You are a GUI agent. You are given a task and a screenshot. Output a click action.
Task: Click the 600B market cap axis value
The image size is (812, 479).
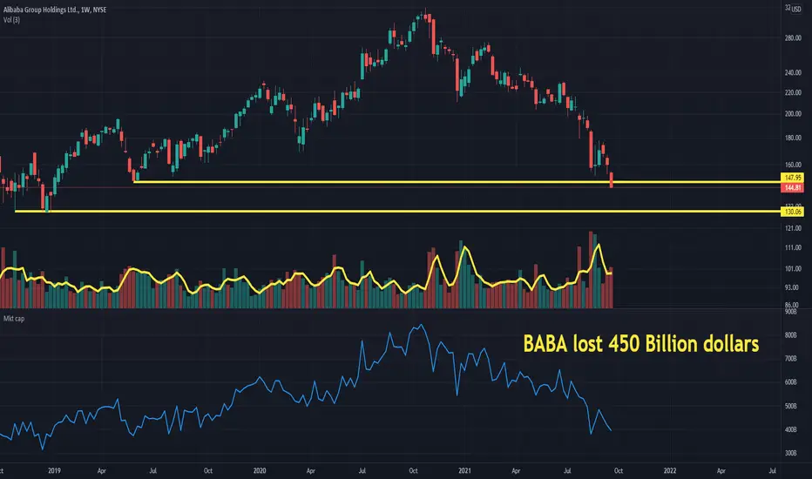point(791,382)
